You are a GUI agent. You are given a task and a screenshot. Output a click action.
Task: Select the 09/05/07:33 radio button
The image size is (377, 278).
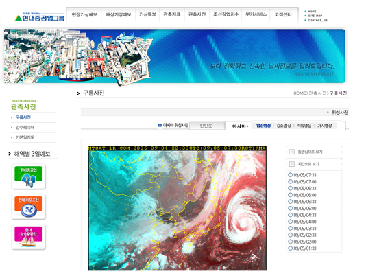pos(290,175)
